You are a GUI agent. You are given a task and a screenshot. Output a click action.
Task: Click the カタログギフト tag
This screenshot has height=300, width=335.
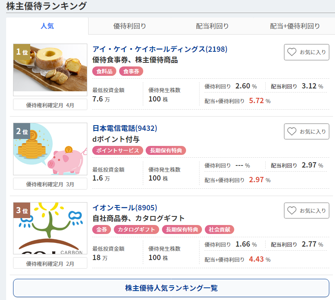point(136,229)
